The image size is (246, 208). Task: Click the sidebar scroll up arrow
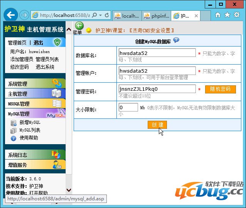pos(69,29)
